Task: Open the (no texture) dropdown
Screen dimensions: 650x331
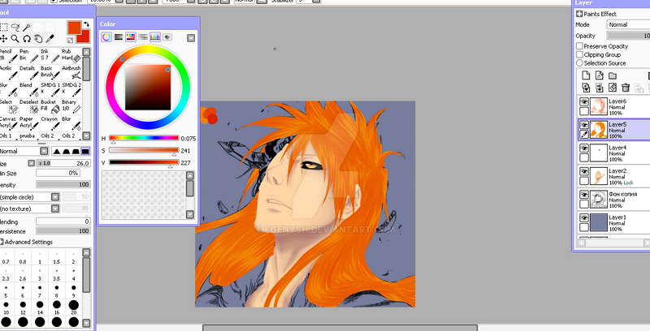Action: [x=55, y=208]
